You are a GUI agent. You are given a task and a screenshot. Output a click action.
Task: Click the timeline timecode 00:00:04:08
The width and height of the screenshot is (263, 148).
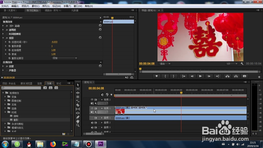coord(96,88)
